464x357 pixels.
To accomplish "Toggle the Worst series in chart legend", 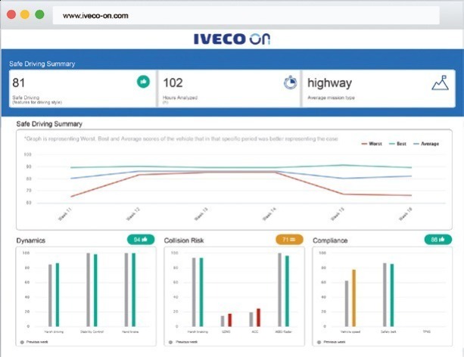I will coord(372,144).
